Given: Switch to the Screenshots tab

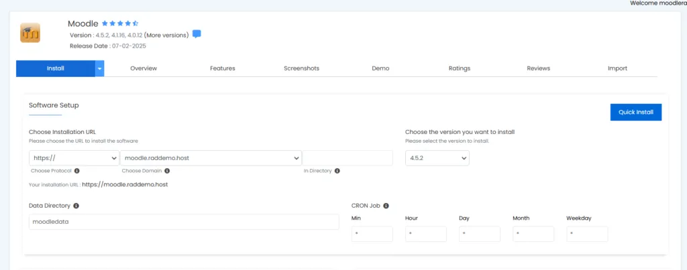Looking at the screenshot, I should pyautogui.click(x=301, y=68).
